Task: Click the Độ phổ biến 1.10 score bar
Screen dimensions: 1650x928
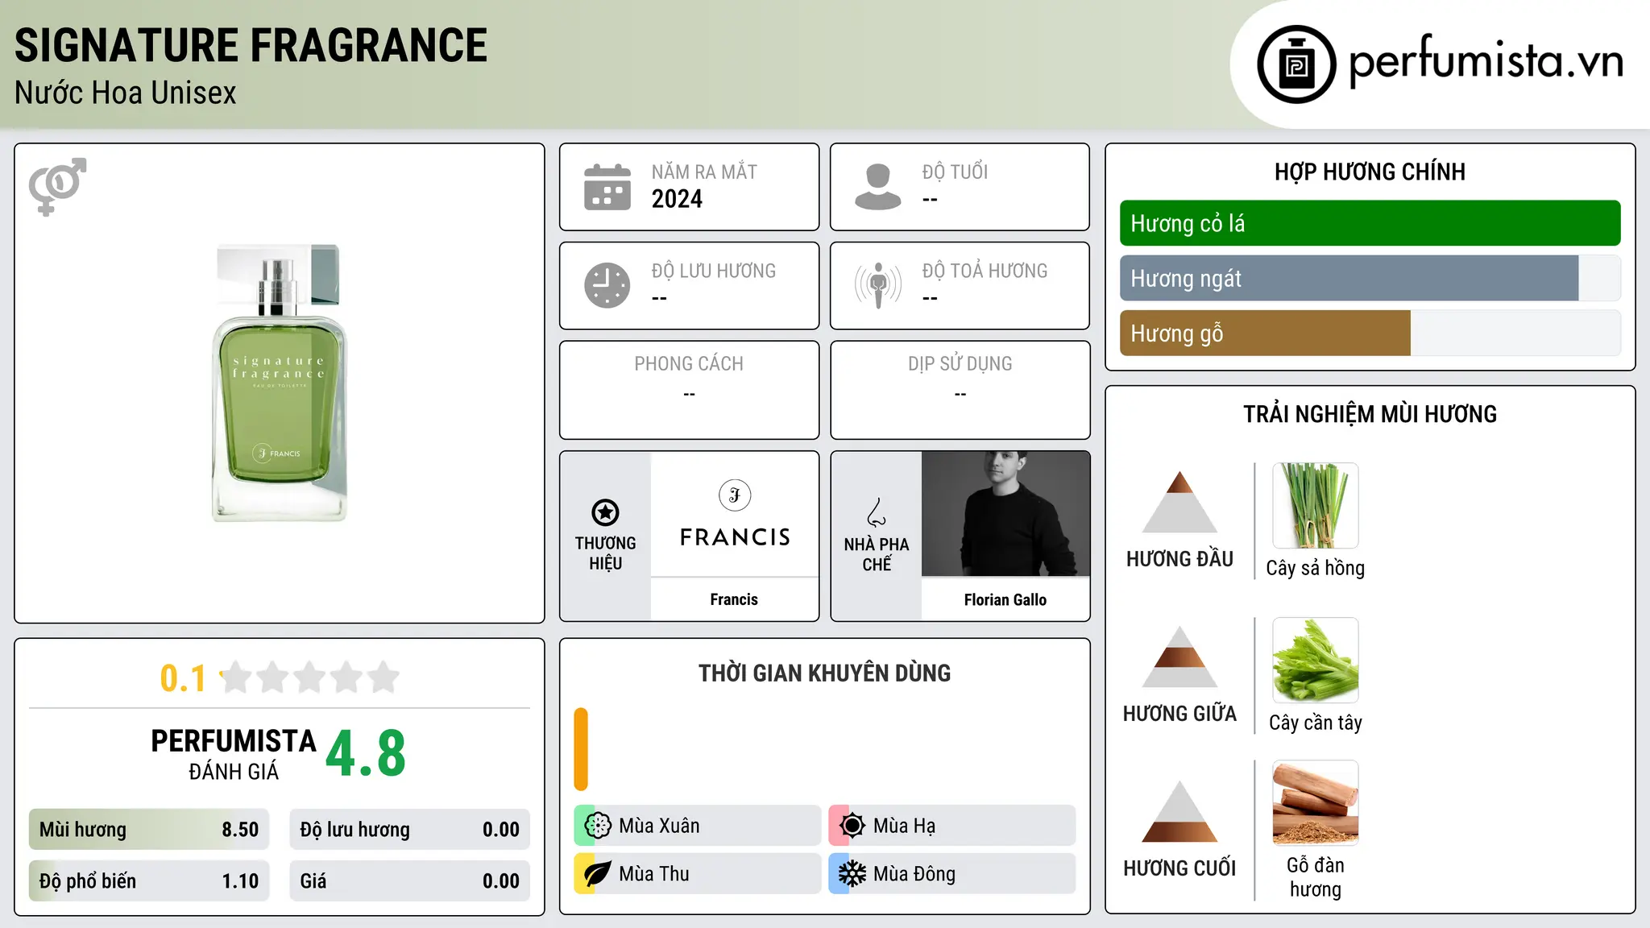Action: tap(149, 881)
